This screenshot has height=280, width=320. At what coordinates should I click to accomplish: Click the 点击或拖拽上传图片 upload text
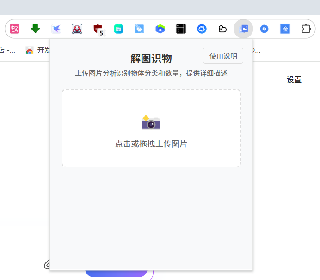pos(151,143)
